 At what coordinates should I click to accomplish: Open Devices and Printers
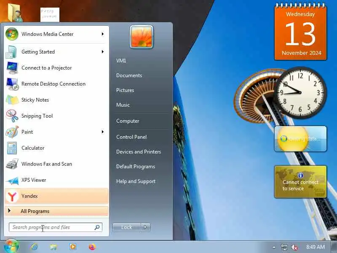tap(139, 152)
